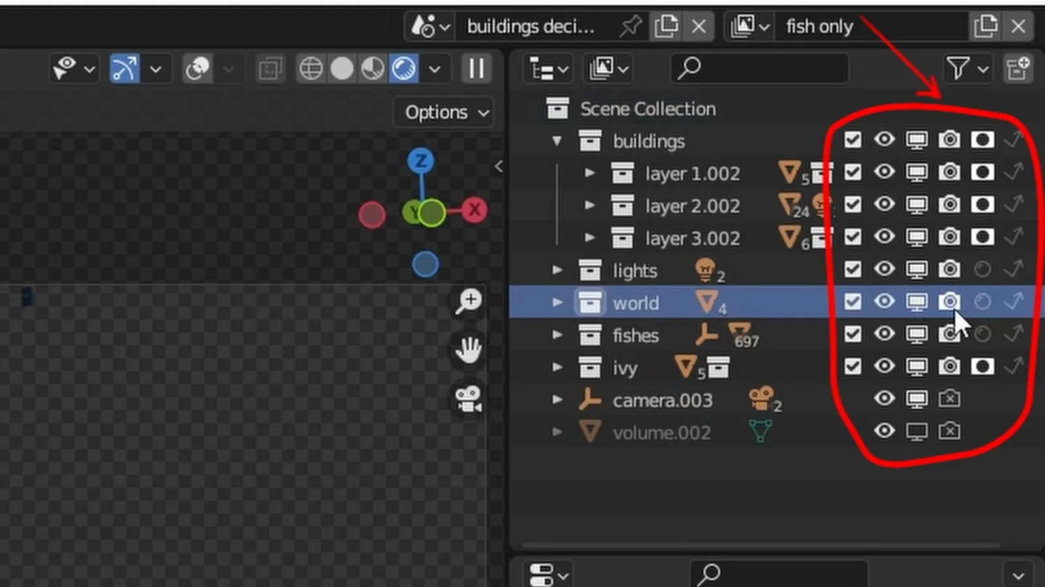The image size is (1045, 587).
Task: Uncheck the buildings collection checkbox
Action: 852,140
